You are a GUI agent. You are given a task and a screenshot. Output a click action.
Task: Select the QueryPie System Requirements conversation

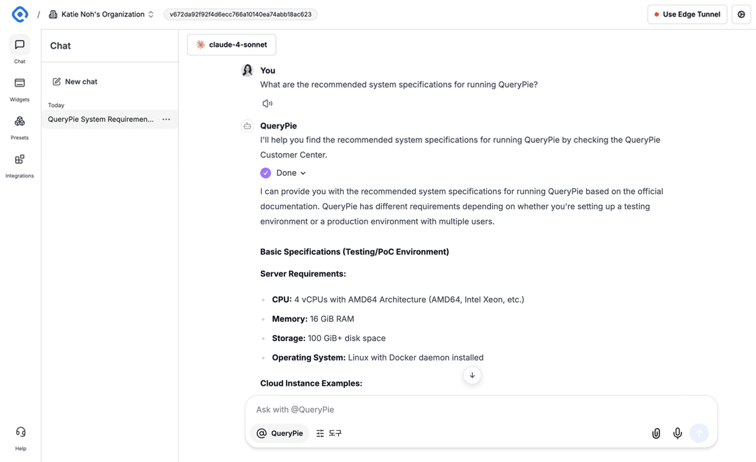pos(101,119)
